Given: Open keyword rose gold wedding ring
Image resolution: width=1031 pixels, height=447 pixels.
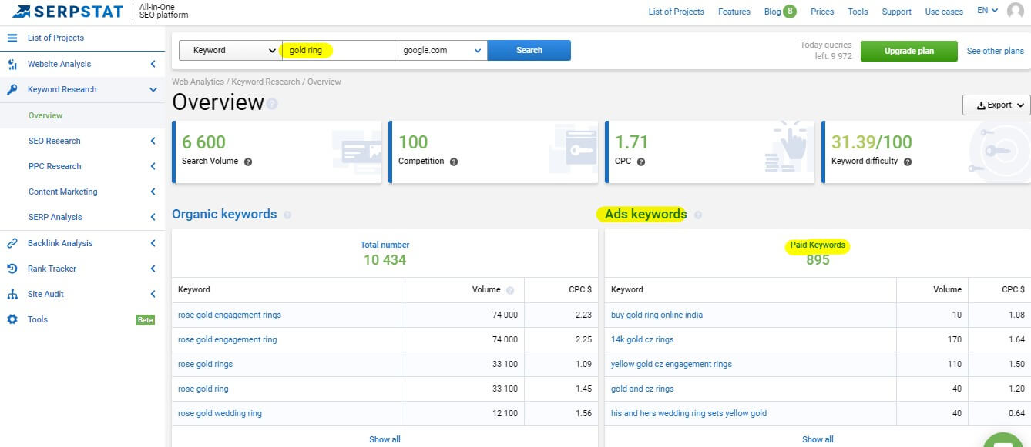Looking at the screenshot, I should (x=220, y=413).
